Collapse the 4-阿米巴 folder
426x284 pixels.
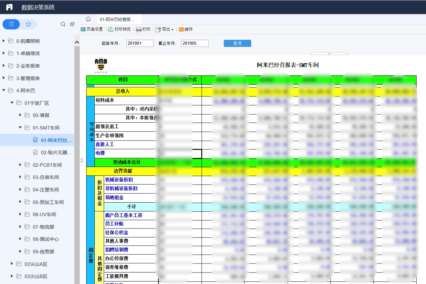(x=4, y=90)
